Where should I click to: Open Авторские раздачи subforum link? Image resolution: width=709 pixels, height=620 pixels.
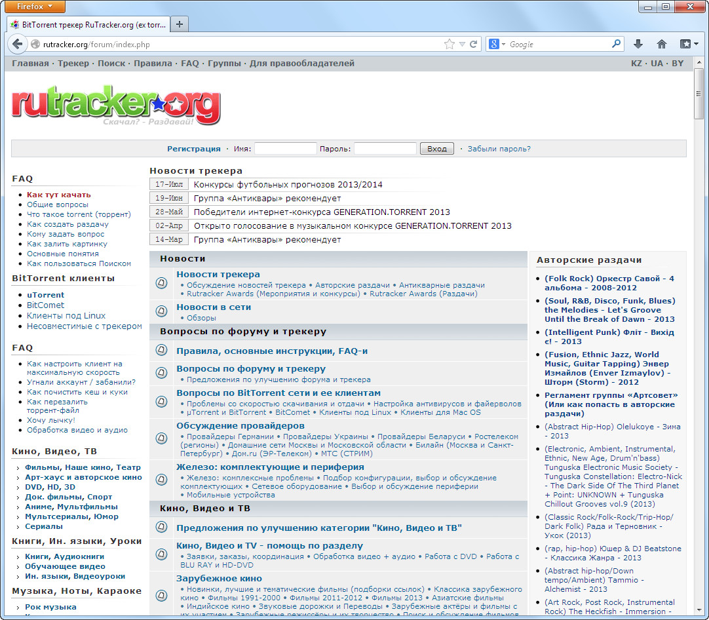pyautogui.click(x=353, y=285)
